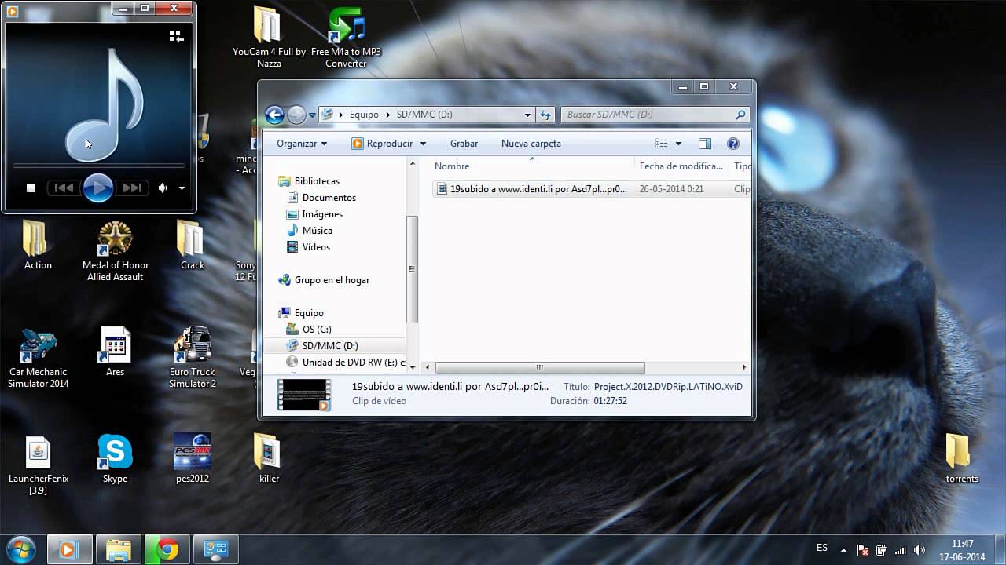Select YouCam 4 Full by Nazza folder
1006x565 pixels.
tap(269, 37)
